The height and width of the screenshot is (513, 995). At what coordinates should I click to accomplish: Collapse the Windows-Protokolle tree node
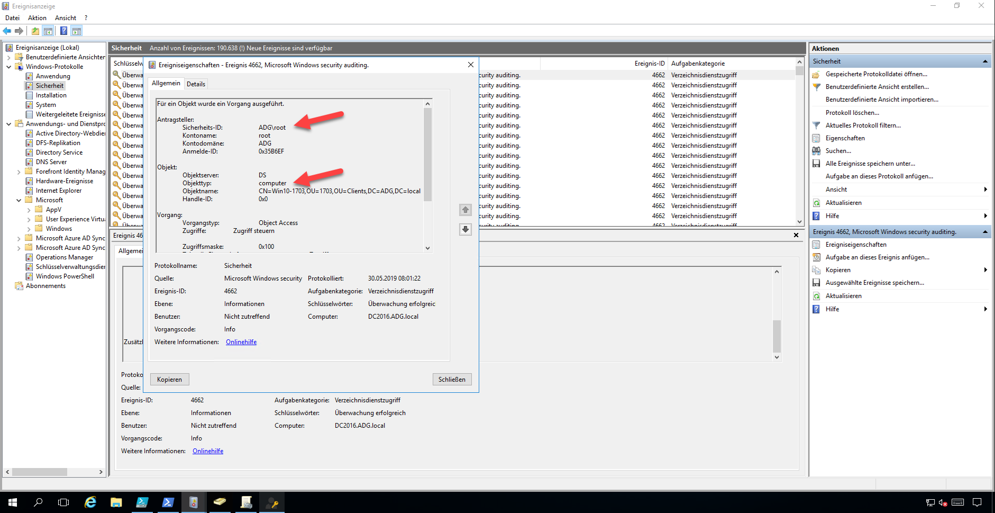tap(9, 67)
